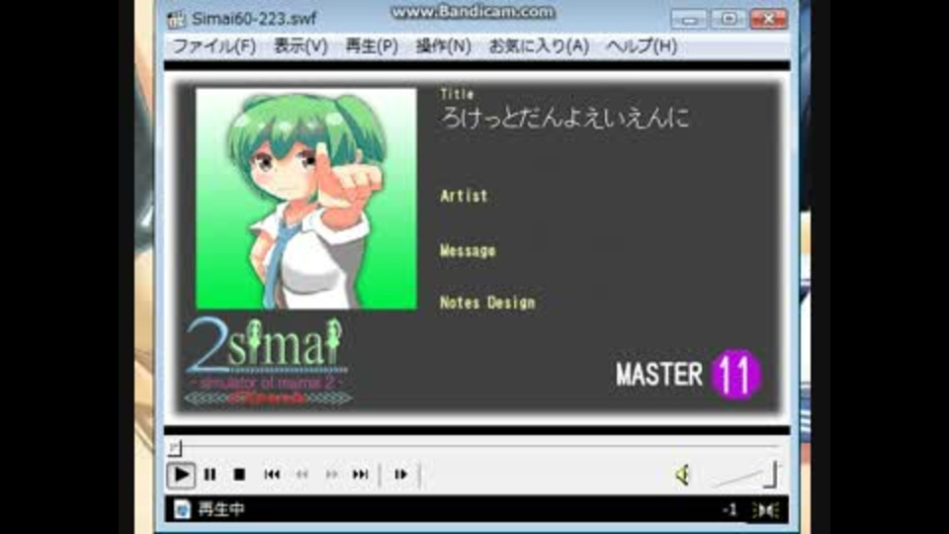The image size is (949, 534).
Task: Skip to next file icon
Action: [360, 475]
